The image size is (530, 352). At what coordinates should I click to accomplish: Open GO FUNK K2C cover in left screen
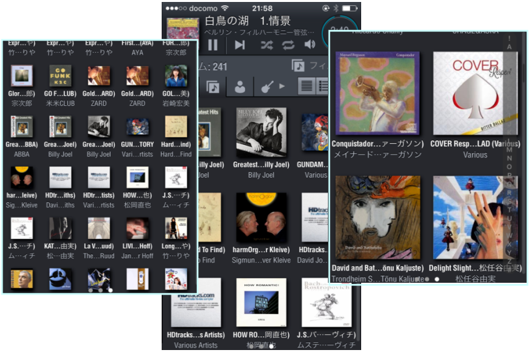pos(60,76)
